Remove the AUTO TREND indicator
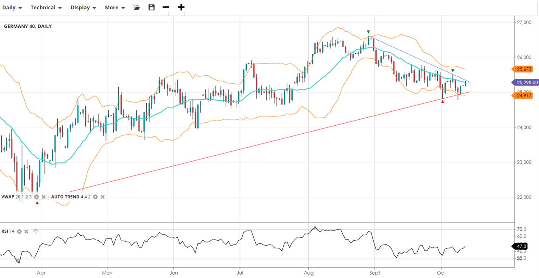Image resolution: width=539 pixels, height=278 pixels. coord(103,197)
